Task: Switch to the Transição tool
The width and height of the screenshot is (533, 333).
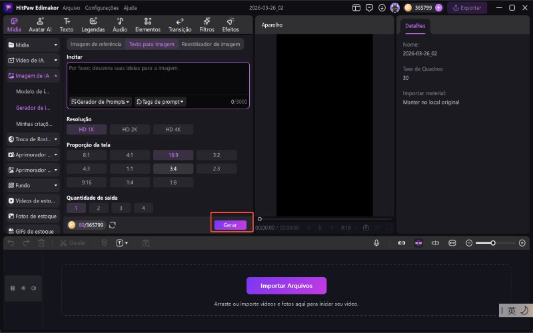Action: tap(180, 25)
